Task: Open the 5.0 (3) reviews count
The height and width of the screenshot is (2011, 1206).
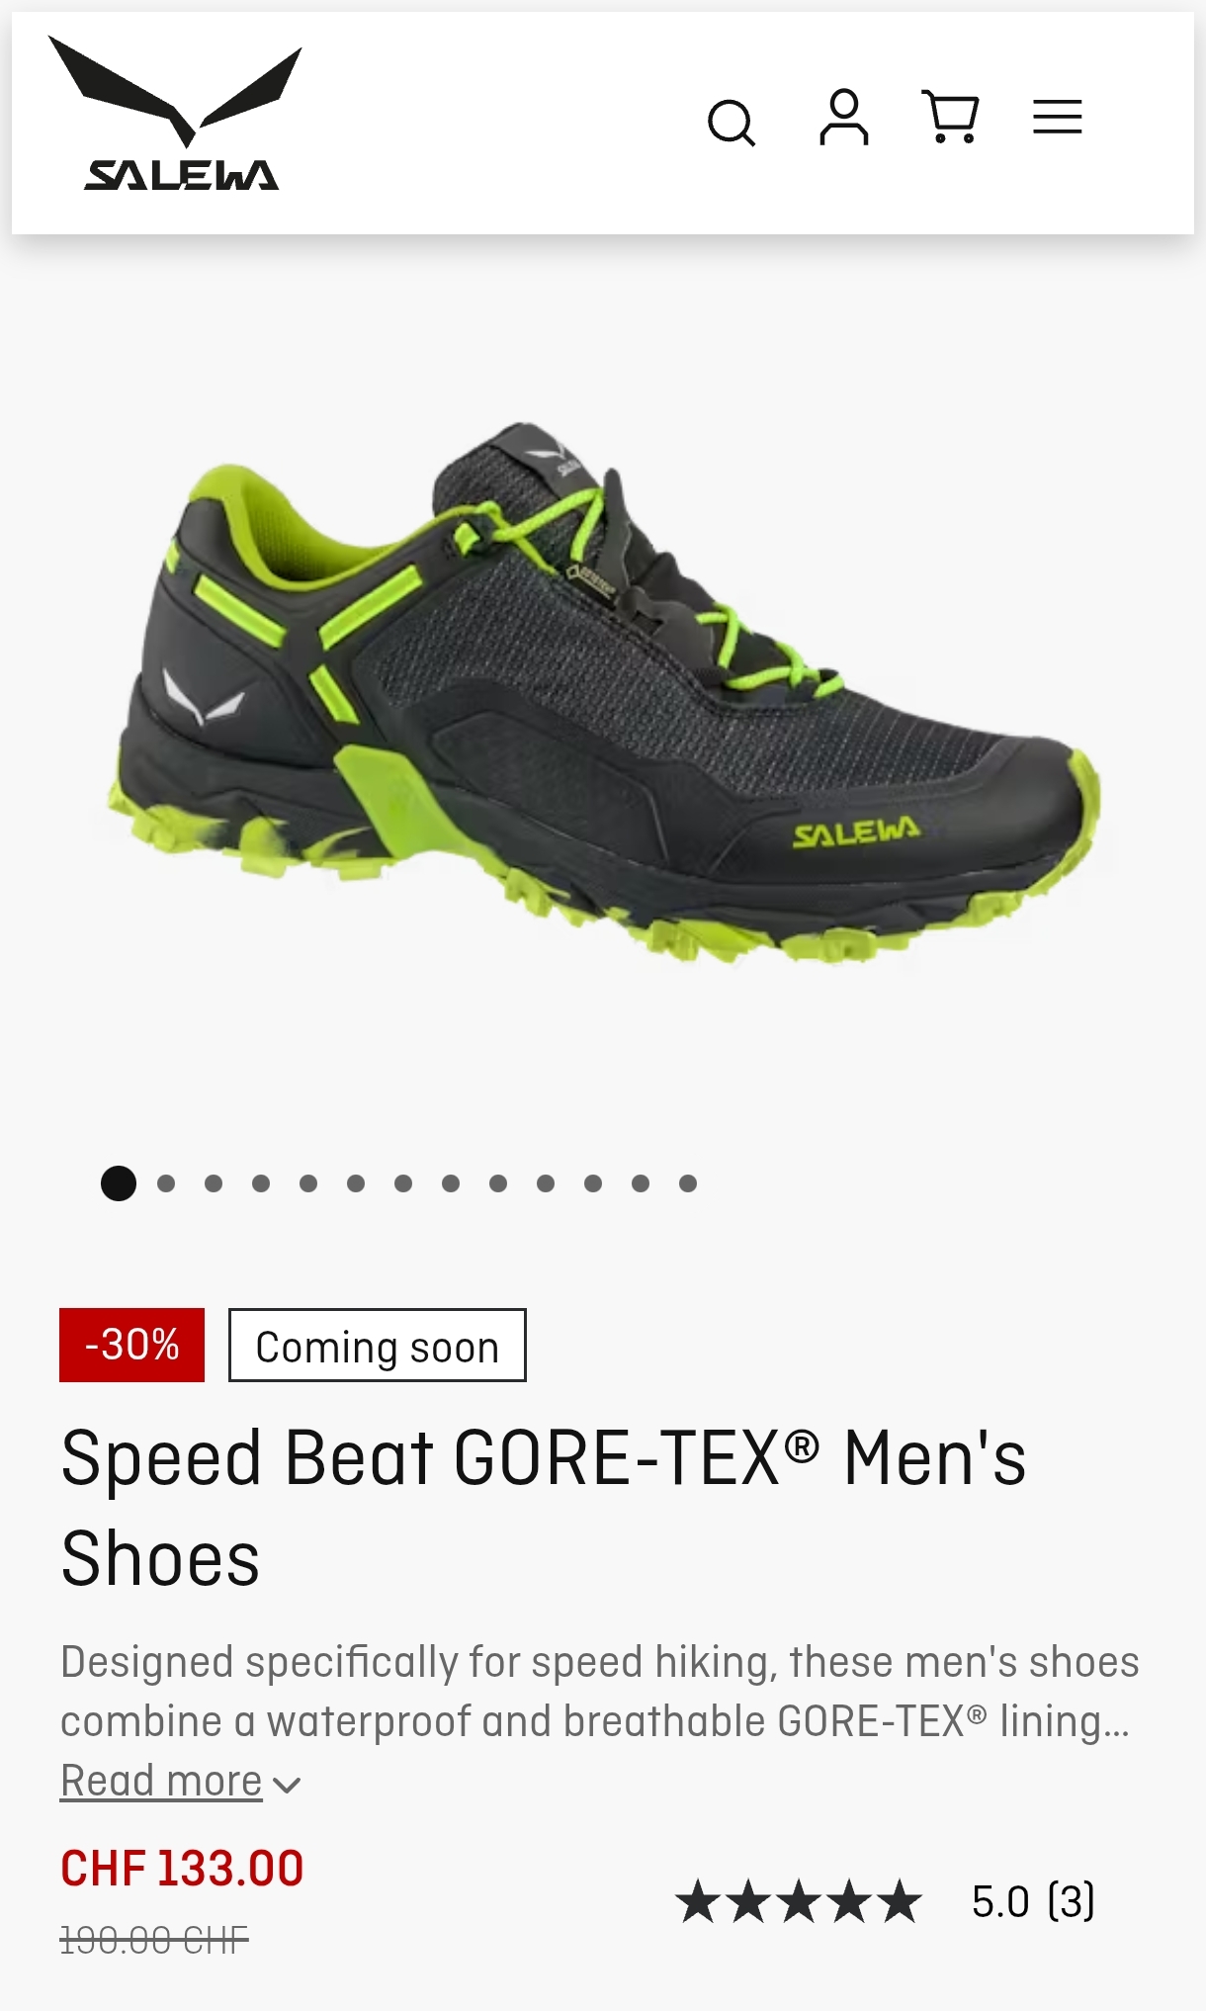Action: click(x=1033, y=1901)
